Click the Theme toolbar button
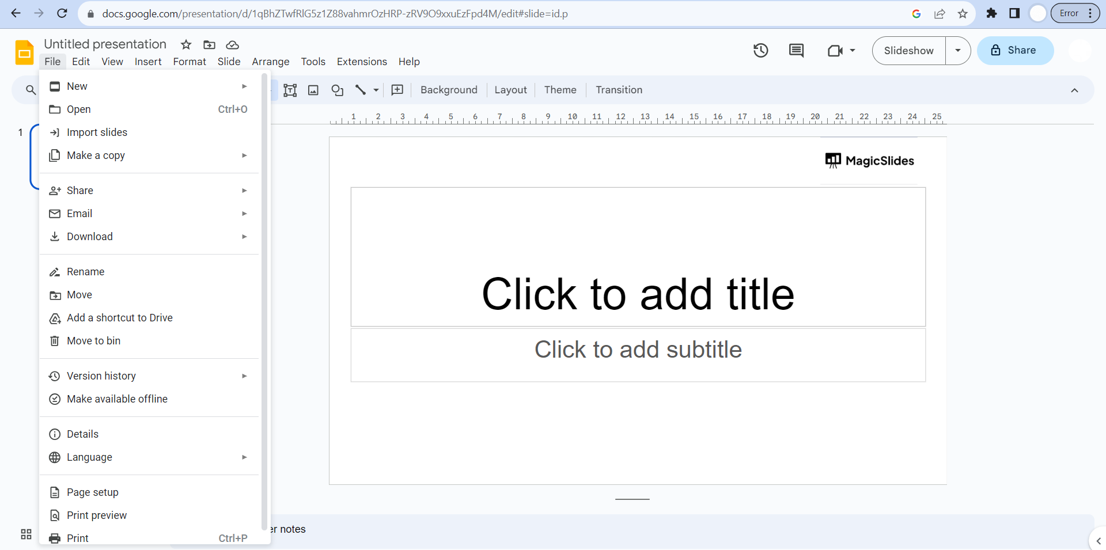This screenshot has height=550, width=1106. [560, 90]
